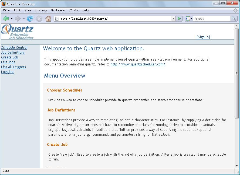240x175 pixels.
Task: Click the vertical scrollbar thumb
Action: coord(237,73)
